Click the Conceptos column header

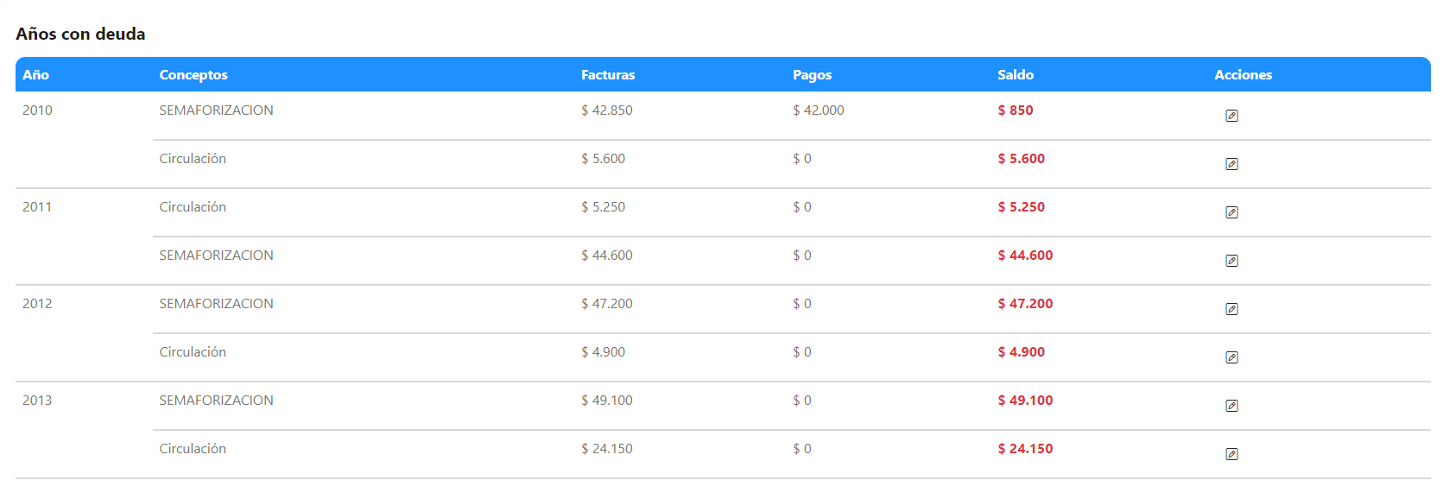193,75
